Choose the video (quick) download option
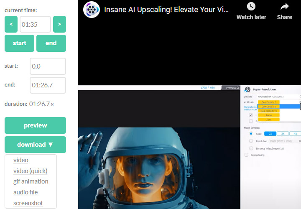The width and height of the screenshot is (301, 209). [31, 171]
